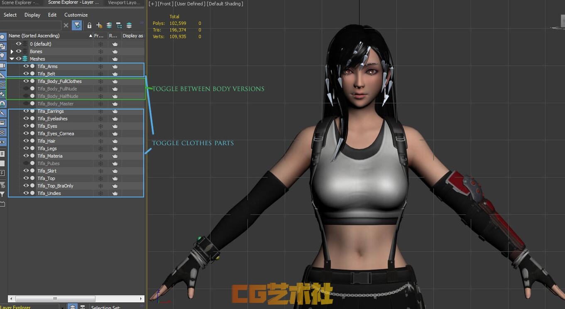Image resolution: width=565 pixels, height=309 pixels.
Task: Click the make active layer icon
Action: click(x=129, y=25)
